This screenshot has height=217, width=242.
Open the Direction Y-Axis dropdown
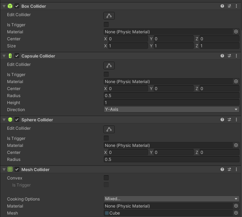(171, 109)
